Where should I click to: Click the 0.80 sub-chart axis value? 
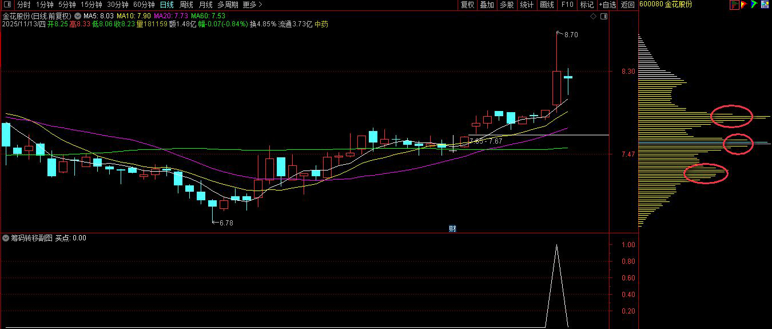[628, 261]
